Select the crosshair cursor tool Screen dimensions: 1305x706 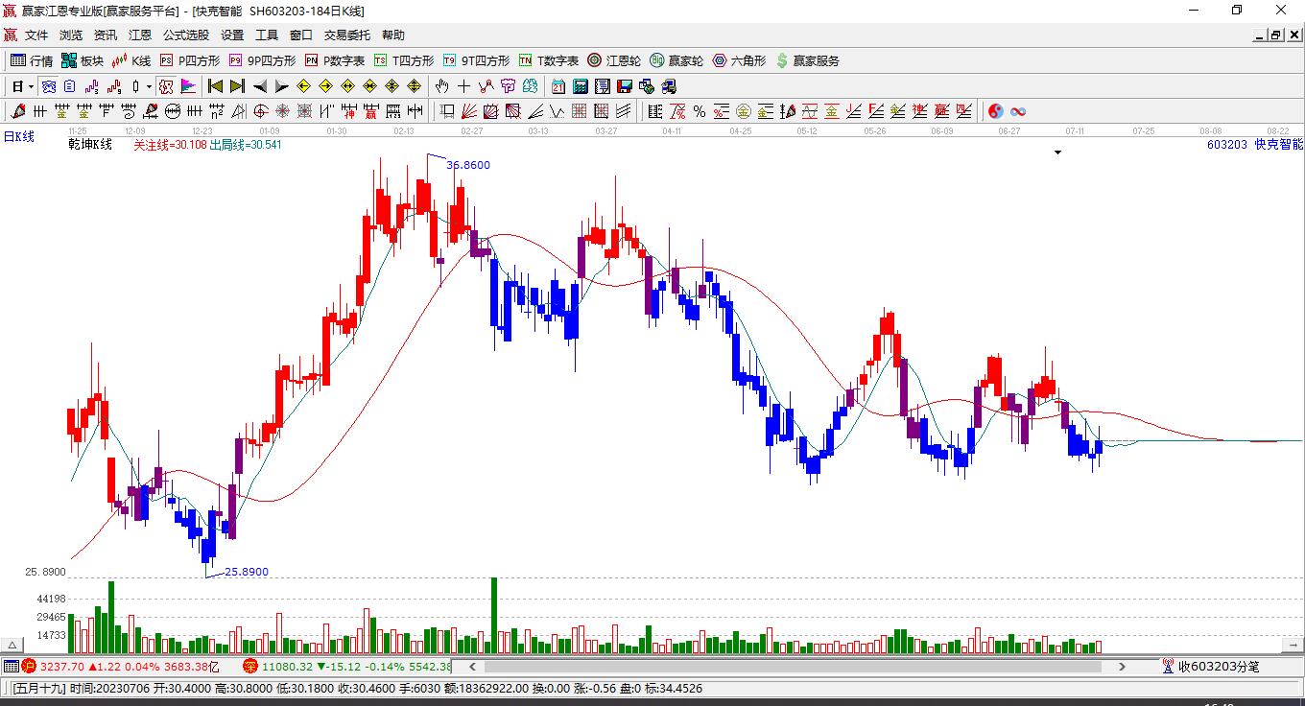(x=464, y=86)
